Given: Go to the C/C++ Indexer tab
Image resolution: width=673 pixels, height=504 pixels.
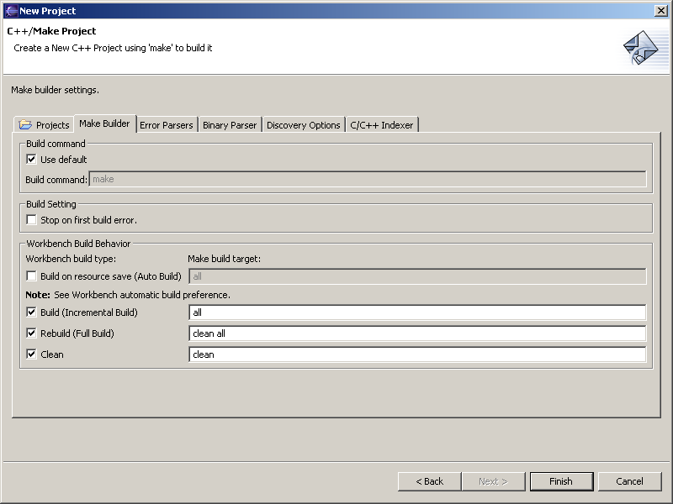Looking at the screenshot, I should [381, 125].
